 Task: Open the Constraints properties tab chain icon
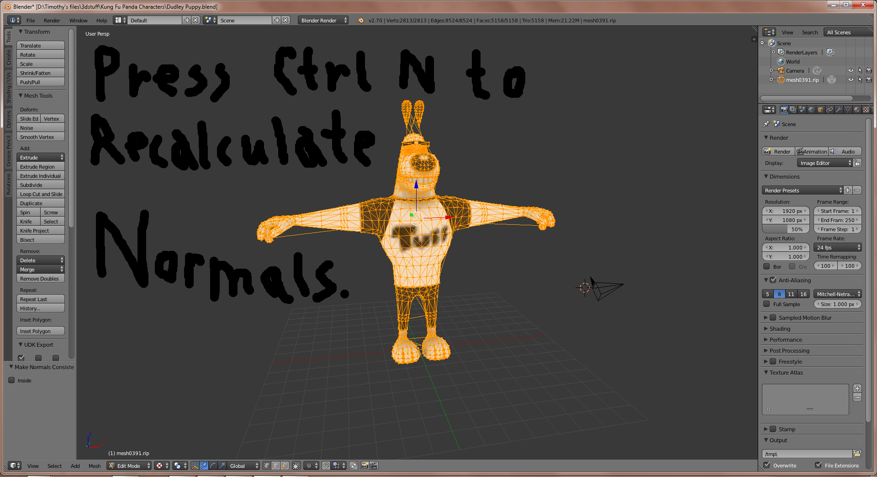click(829, 110)
